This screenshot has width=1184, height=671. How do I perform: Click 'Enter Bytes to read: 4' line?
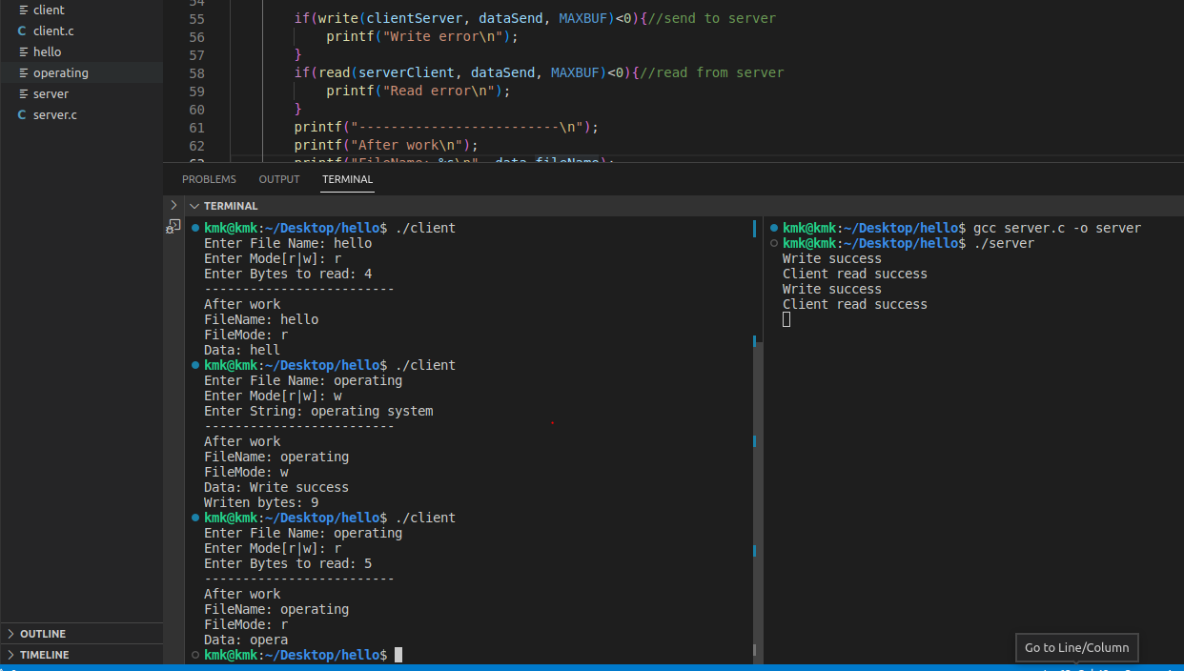(288, 274)
